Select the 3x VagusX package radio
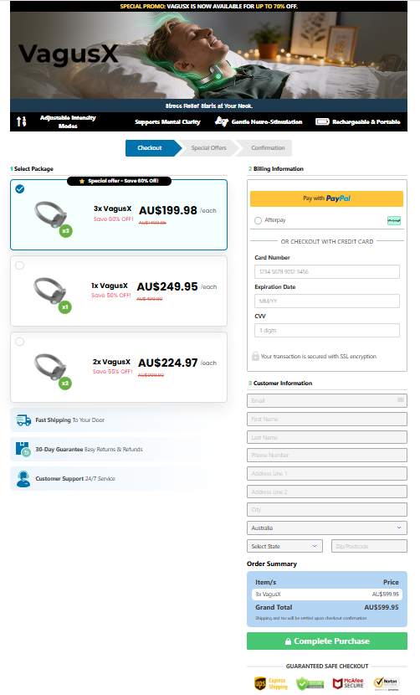420x695 pixels. pos(19,188)
